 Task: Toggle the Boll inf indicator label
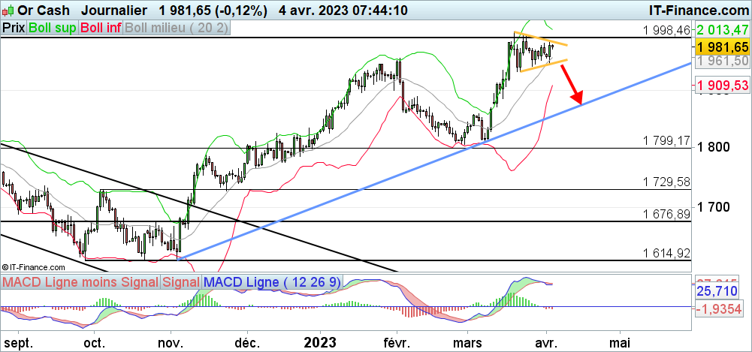[x=101, y=27]
